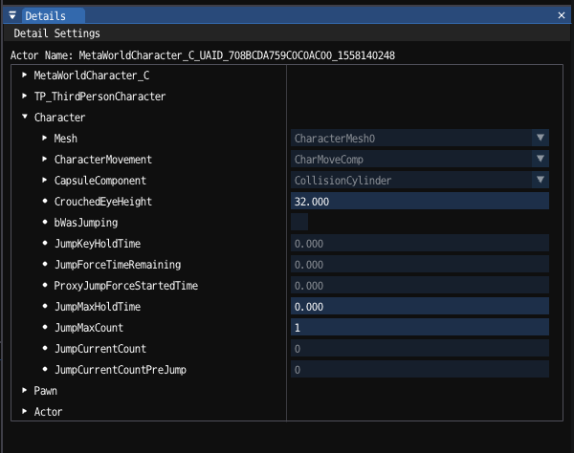Select the Character category label
Screen dimensions: 574x453
click(x=59, y=118)
